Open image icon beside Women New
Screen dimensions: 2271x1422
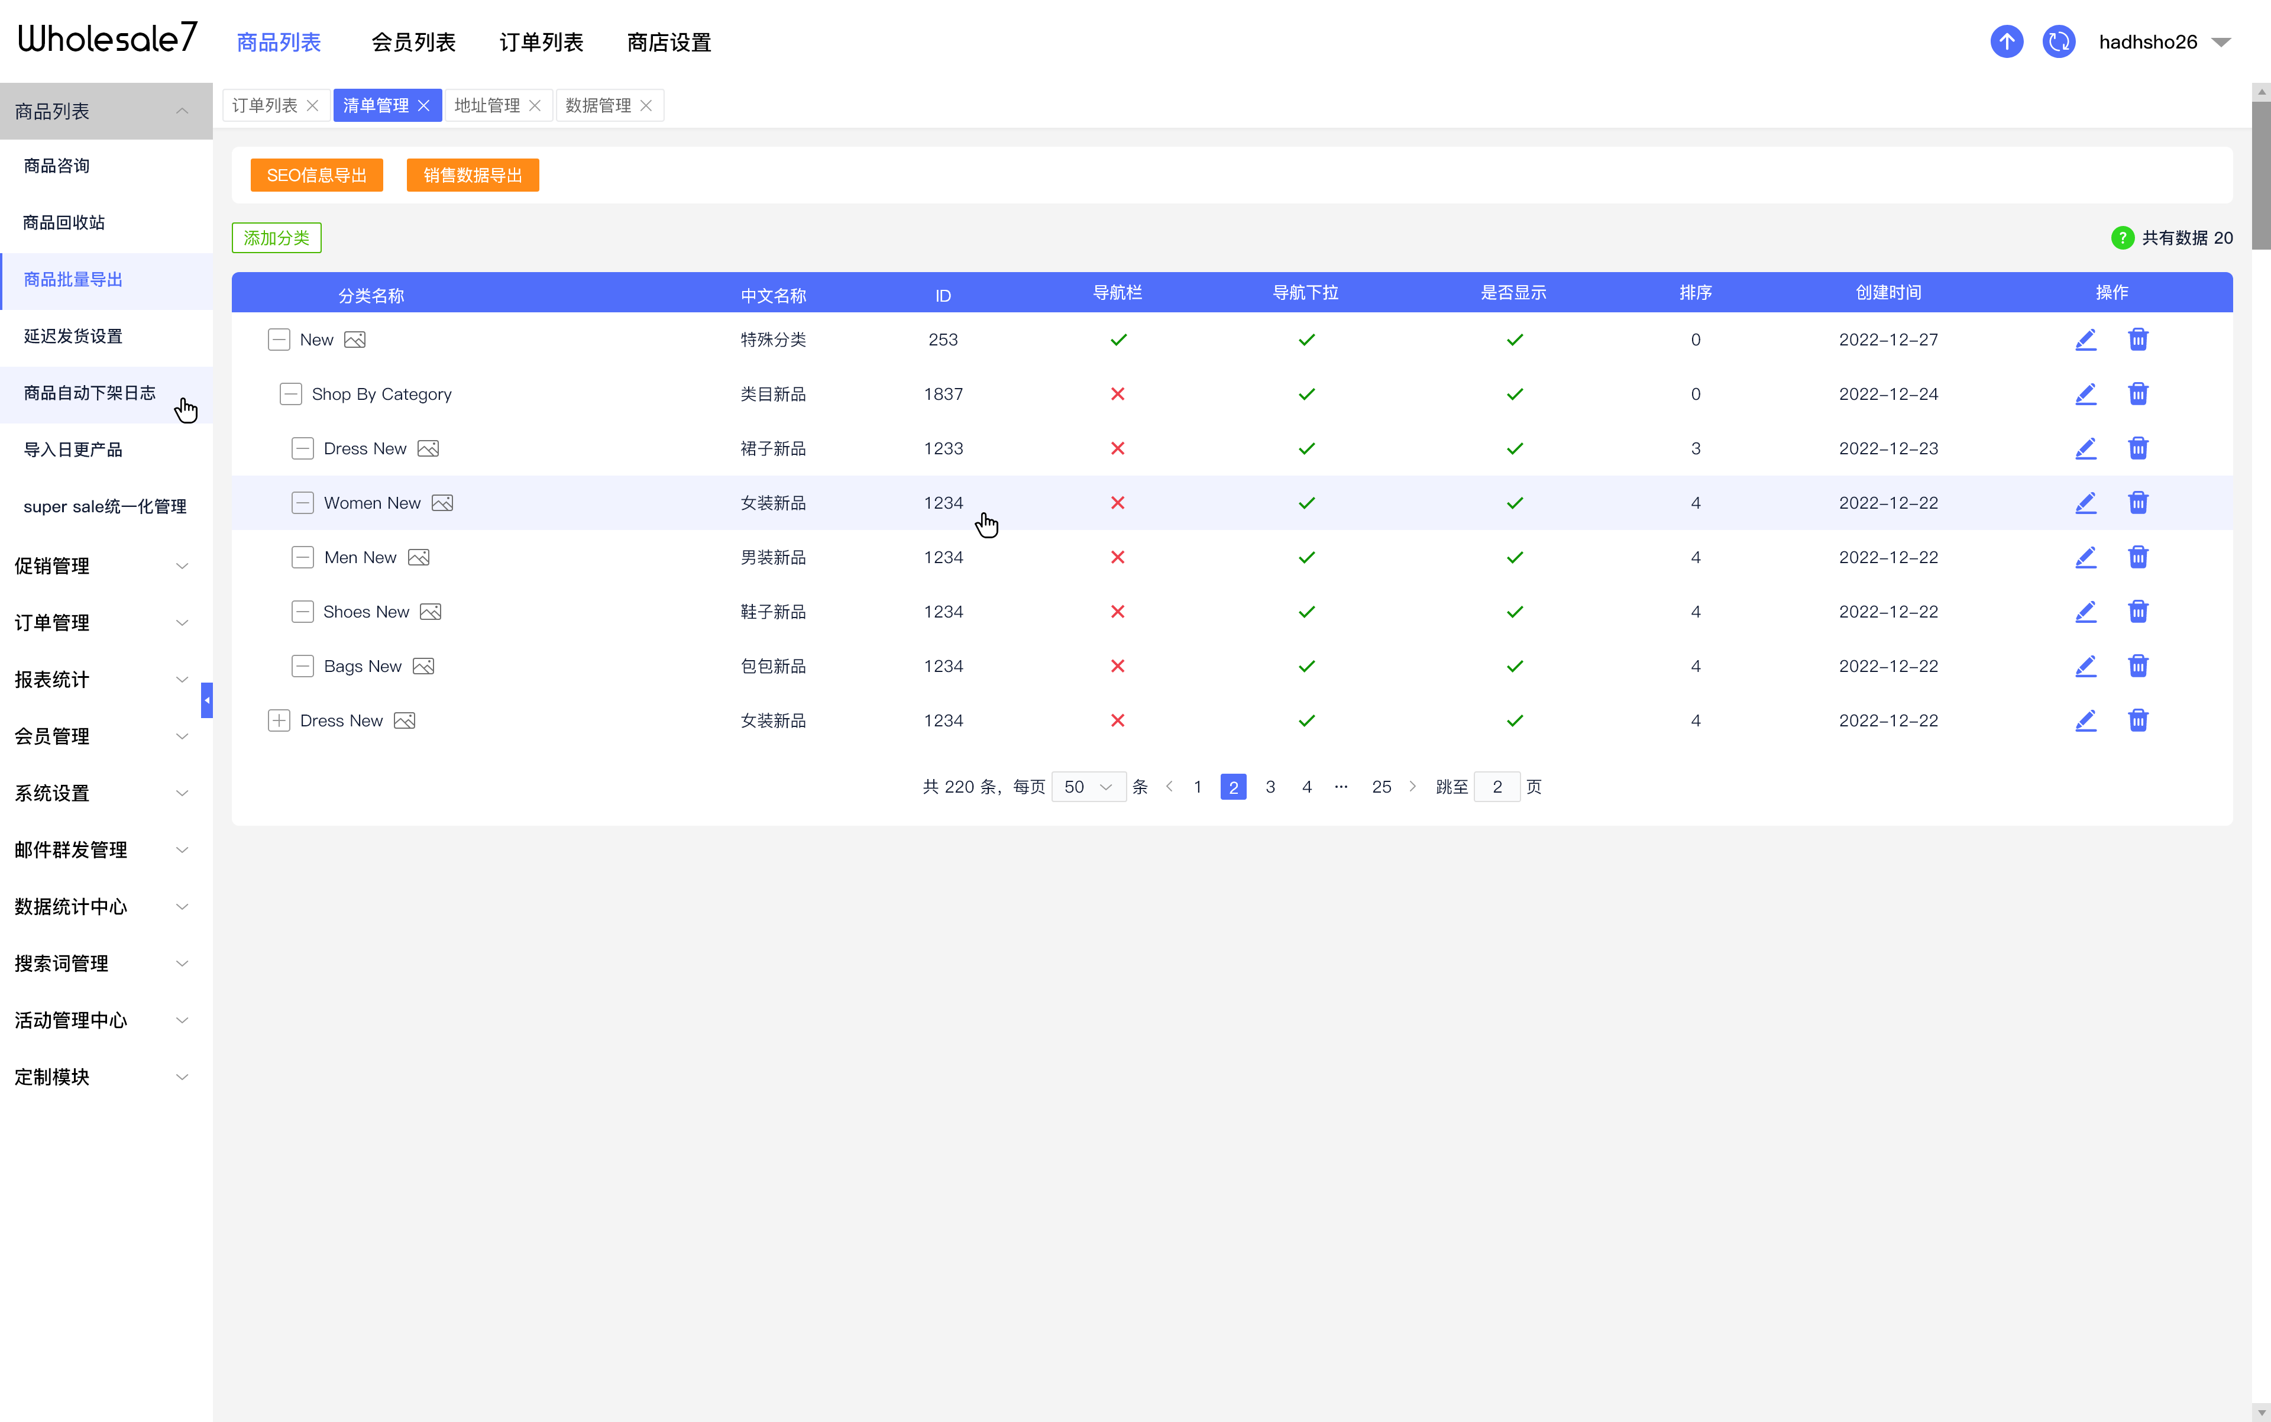(442, 503)
